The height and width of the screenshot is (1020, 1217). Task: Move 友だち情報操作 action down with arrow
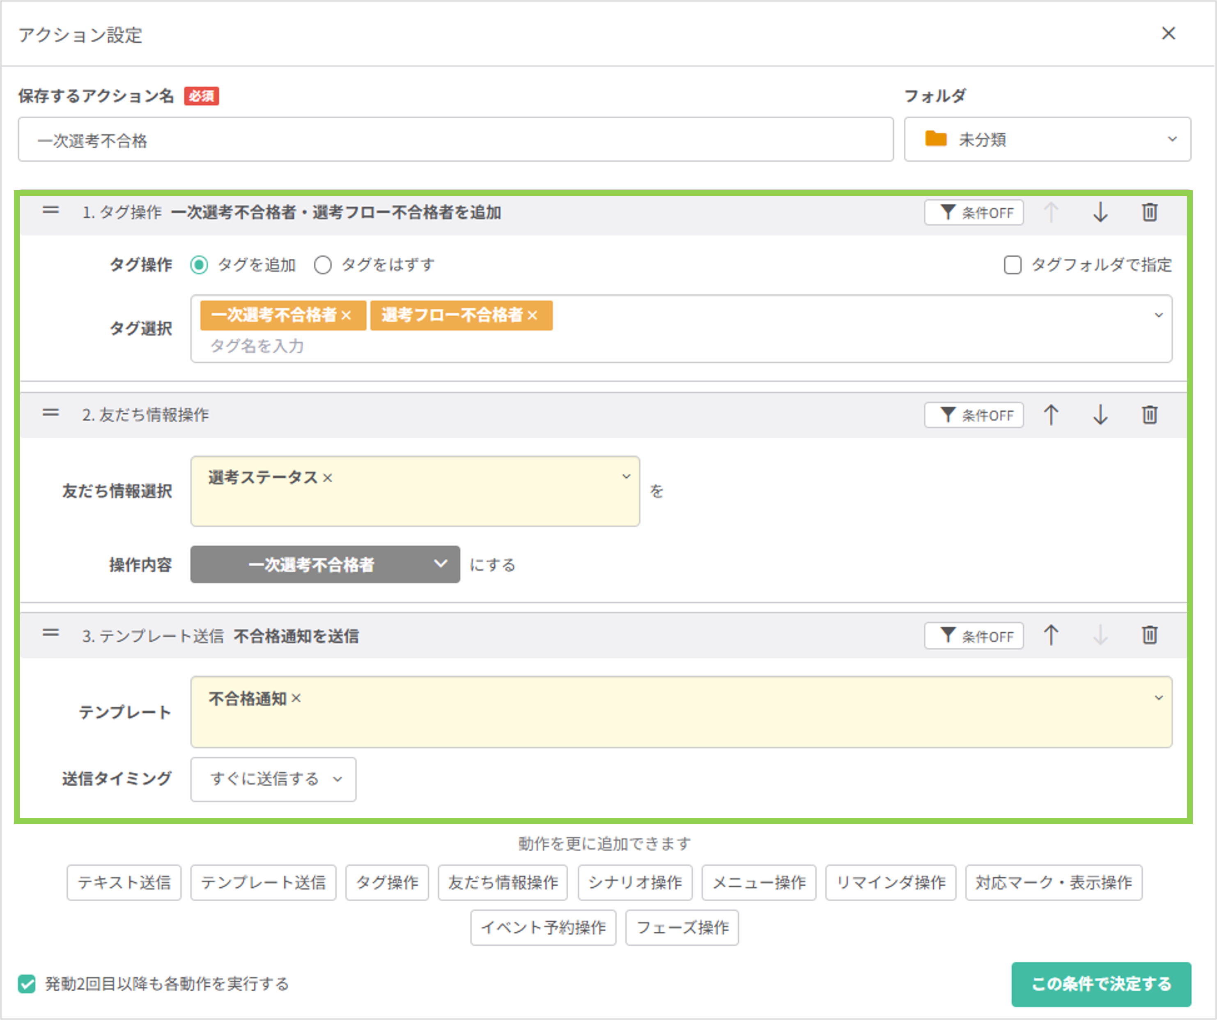[1100, 414]
